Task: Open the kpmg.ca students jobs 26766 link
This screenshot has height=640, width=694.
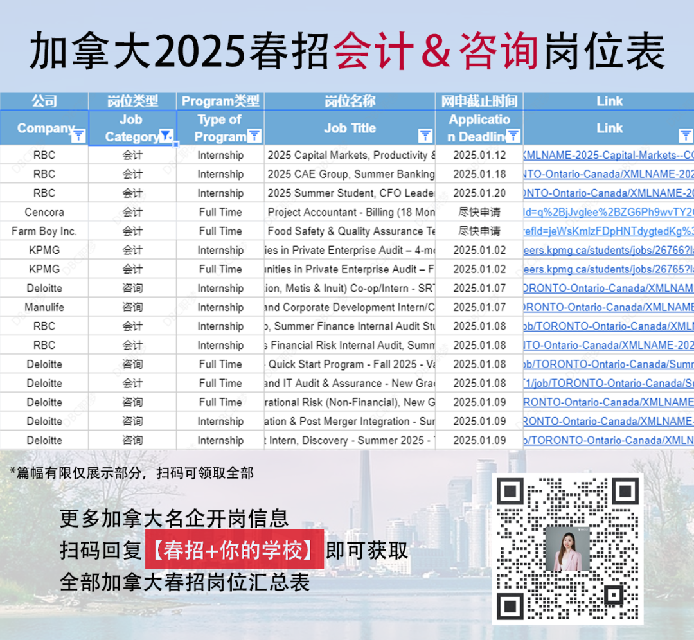Action: point(608,251)
